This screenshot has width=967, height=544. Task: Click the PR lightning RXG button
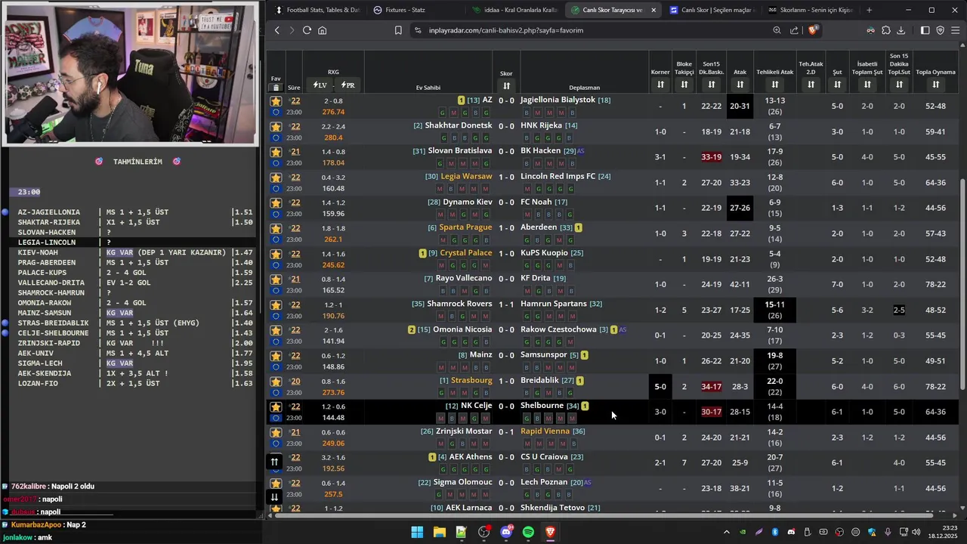tap(348, 85)
